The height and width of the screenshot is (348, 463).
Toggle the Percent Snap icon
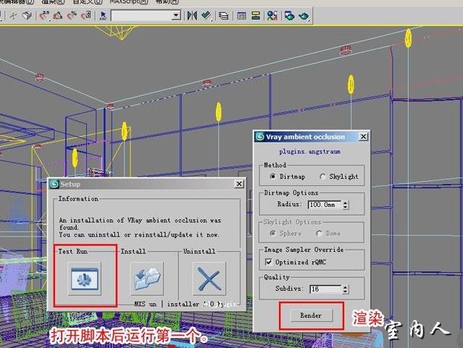(72, 15)
